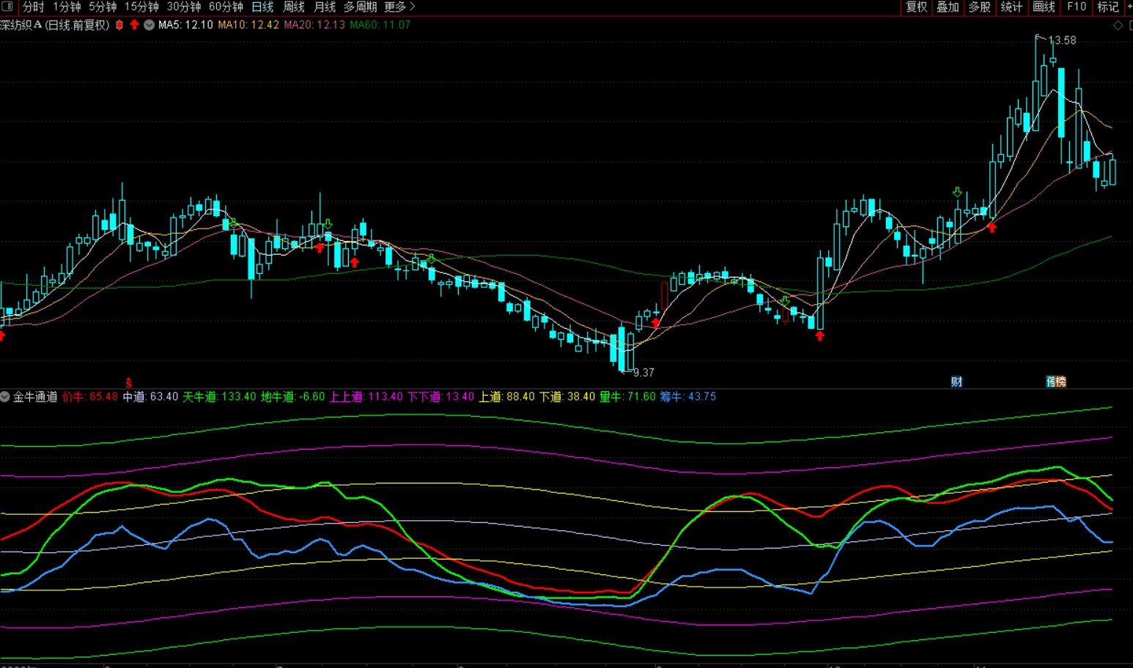Select the 60分钟 period tab

click(226, 7)
